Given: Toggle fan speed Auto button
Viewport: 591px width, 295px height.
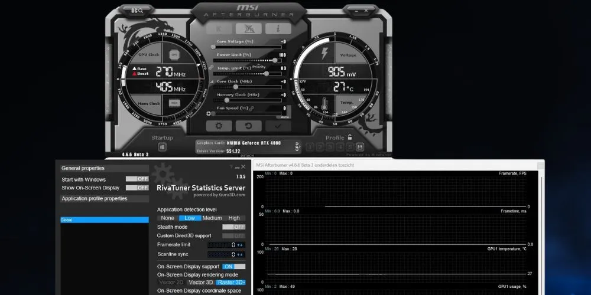Looking at the screenshot, I should tap(284, 117).
